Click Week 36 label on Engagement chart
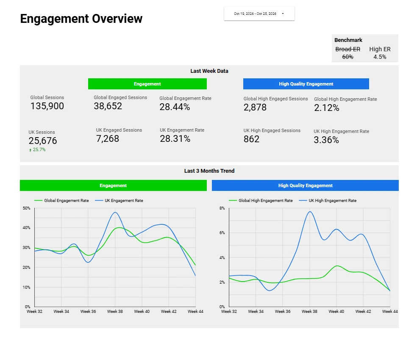 pyautogui.click(x=88, y=311)
